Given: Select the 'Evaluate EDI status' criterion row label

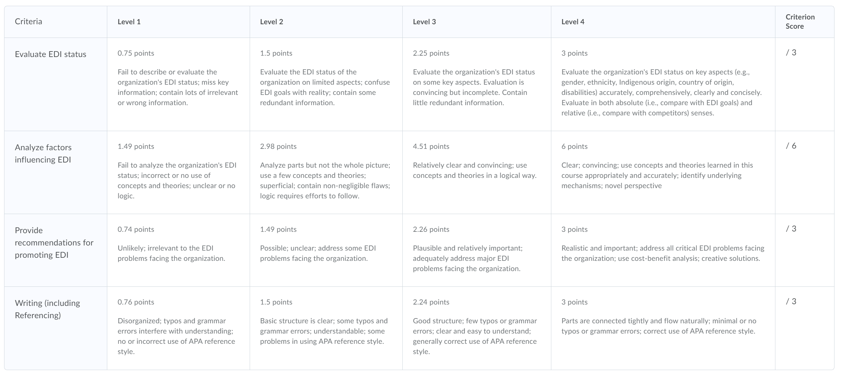Looking at the screenshot, I should coord(51,54).
